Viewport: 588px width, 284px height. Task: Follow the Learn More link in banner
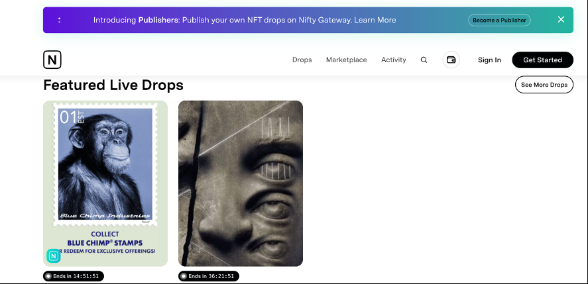[375, 20]
